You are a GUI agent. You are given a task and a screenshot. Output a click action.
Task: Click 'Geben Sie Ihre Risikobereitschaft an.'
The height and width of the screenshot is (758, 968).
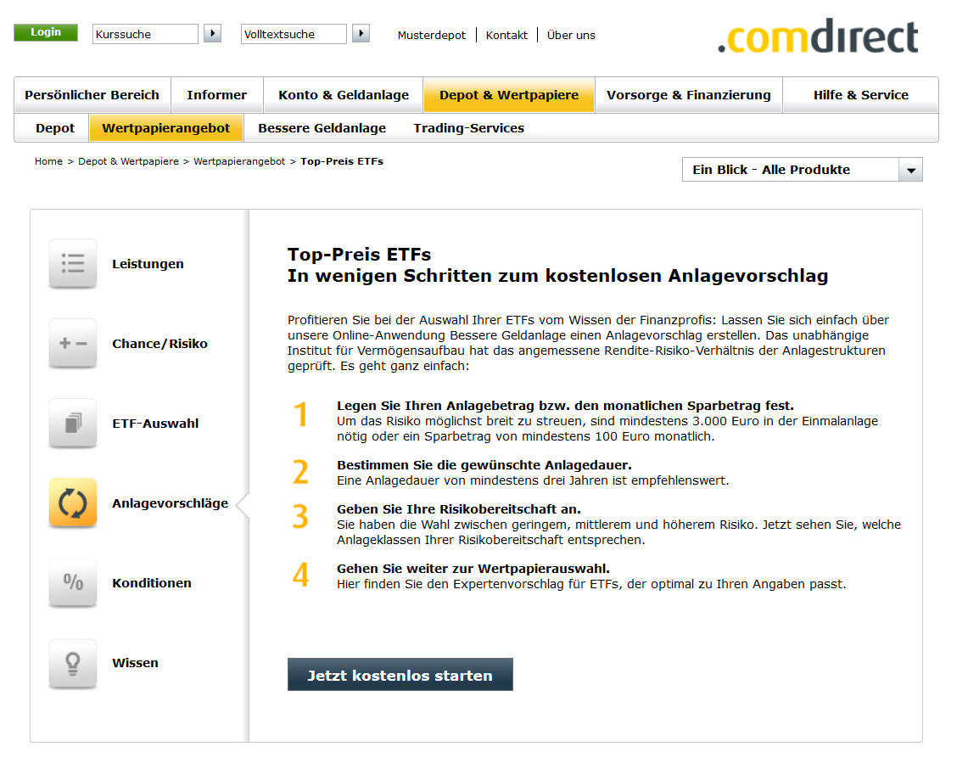(459, 509)
